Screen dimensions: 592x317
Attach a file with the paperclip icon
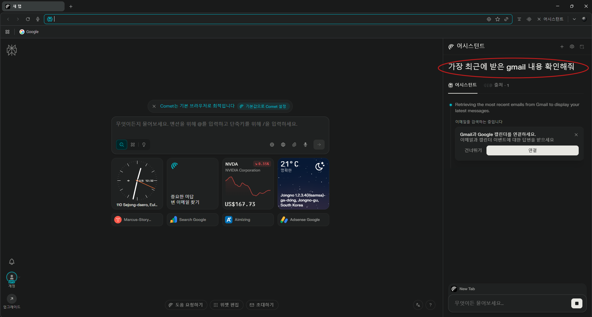coord(294,145)
